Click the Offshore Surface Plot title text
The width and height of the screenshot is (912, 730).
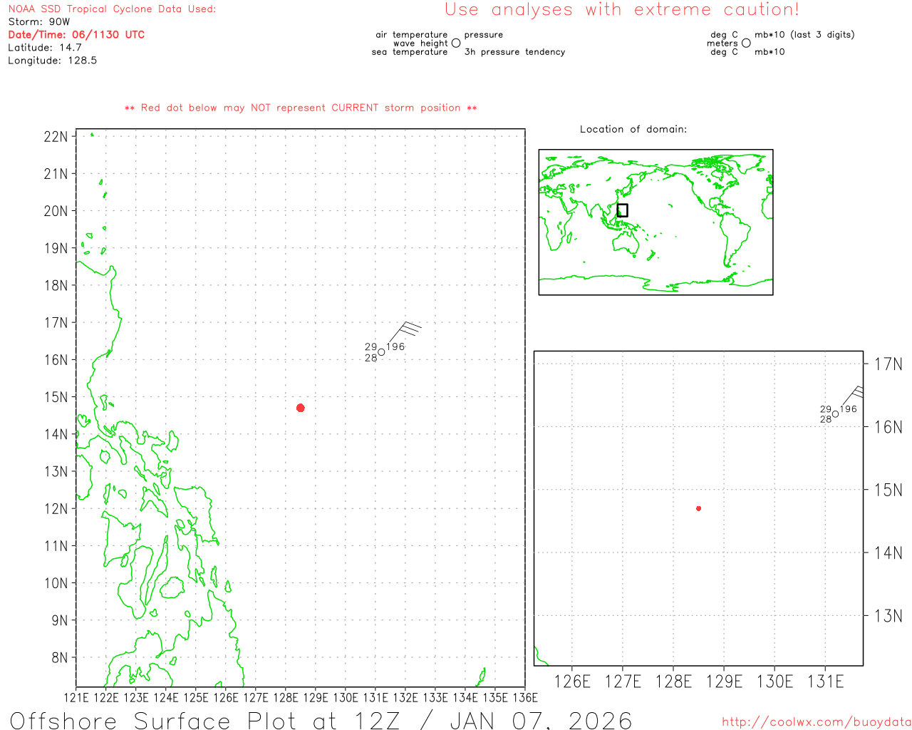coord(321,720)
